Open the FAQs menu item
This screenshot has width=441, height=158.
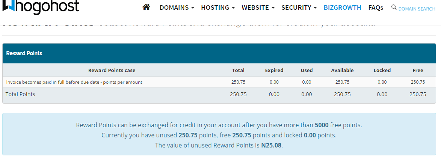tap(376, 8)
